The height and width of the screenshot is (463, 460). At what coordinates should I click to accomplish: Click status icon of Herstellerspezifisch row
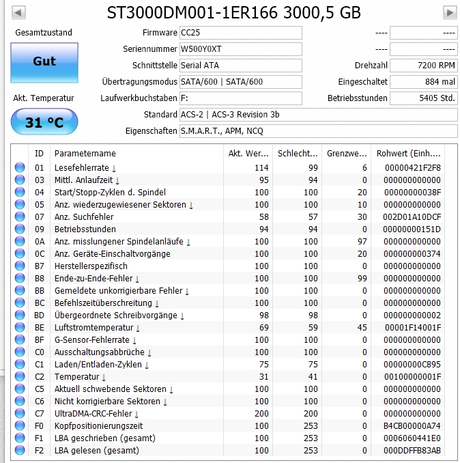(20, 266)
